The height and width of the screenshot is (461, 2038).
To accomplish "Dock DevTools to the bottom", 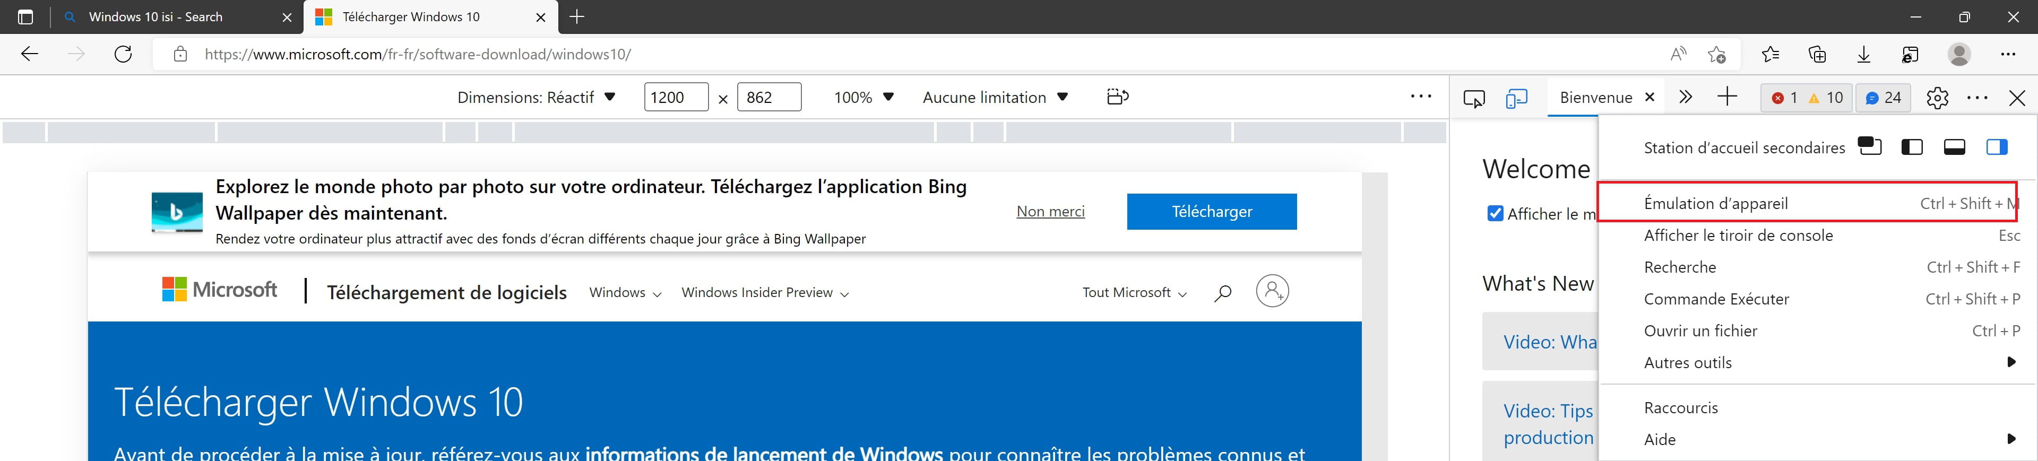I will click(x=1954, y=147).
